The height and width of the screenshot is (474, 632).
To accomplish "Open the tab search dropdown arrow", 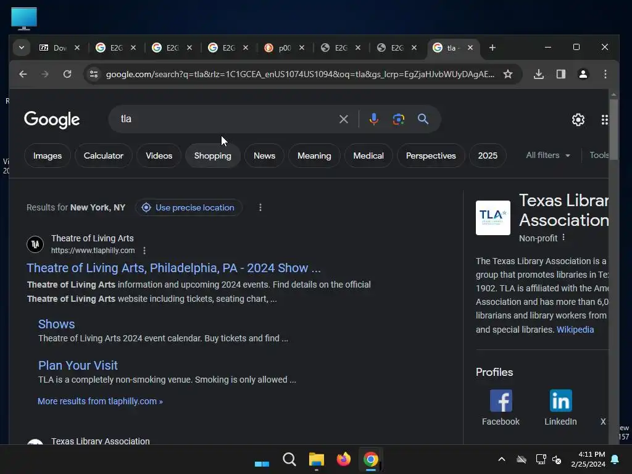I will (x=22, y=48).
